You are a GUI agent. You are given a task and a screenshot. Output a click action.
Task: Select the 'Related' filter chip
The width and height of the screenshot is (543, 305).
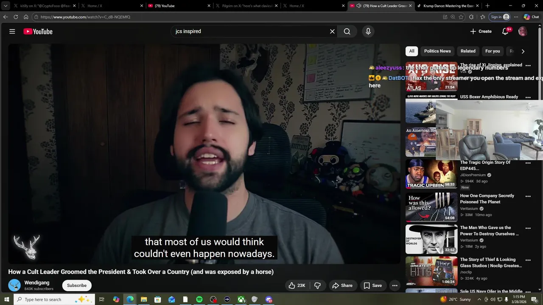pyautogui.click(x=468, y=51)
